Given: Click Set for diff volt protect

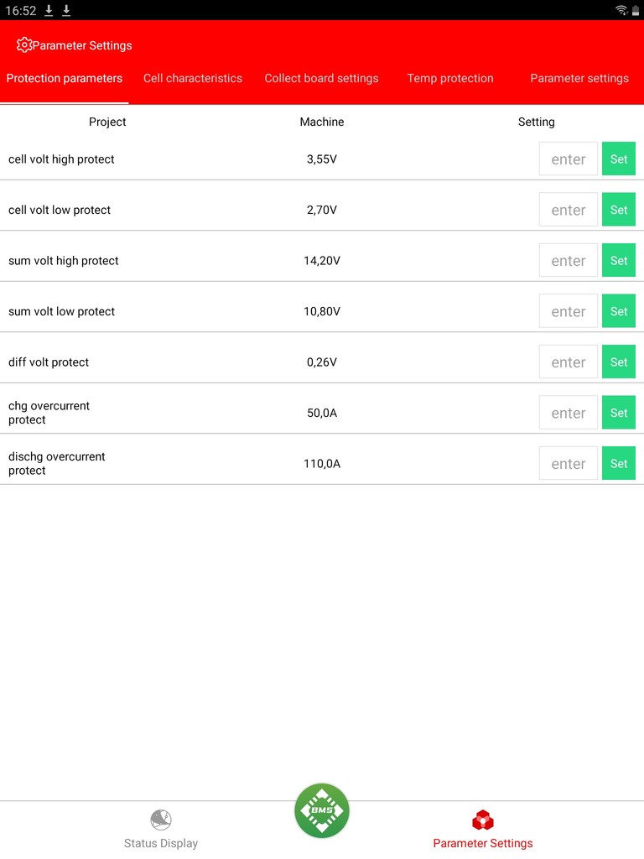Looking at the screenshot, I should pos(619,362).
